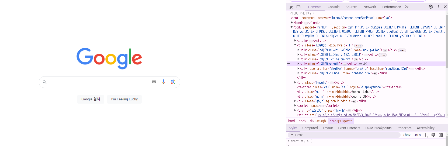Expand the ikrT4e om7nvf div arrow
Viewport: 448px width, 146px height.
(298, 59)
